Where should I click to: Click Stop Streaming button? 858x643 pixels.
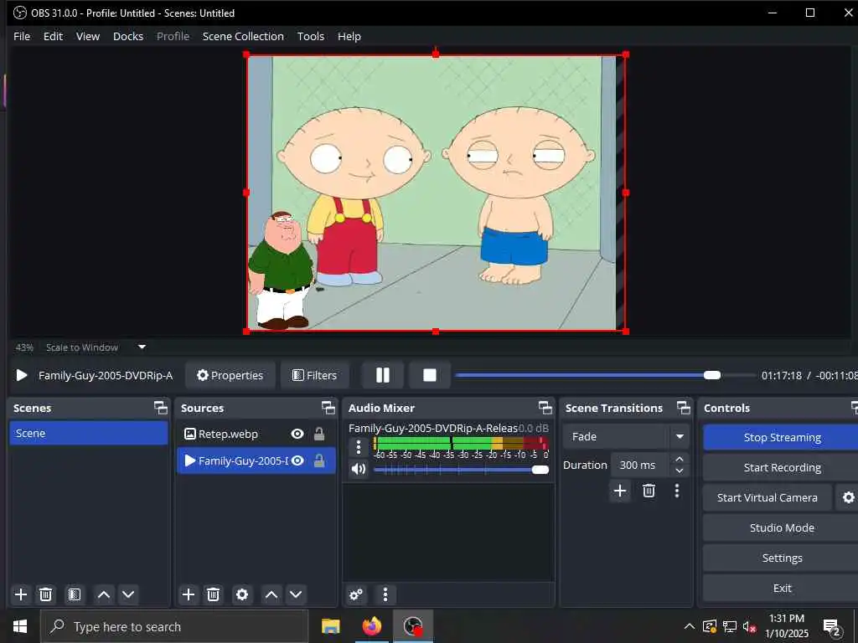(x=782, y=437)
